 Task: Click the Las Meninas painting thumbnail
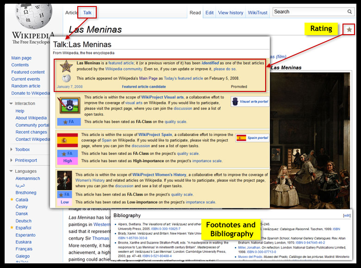pyautogui.click(x=314, y=139)
